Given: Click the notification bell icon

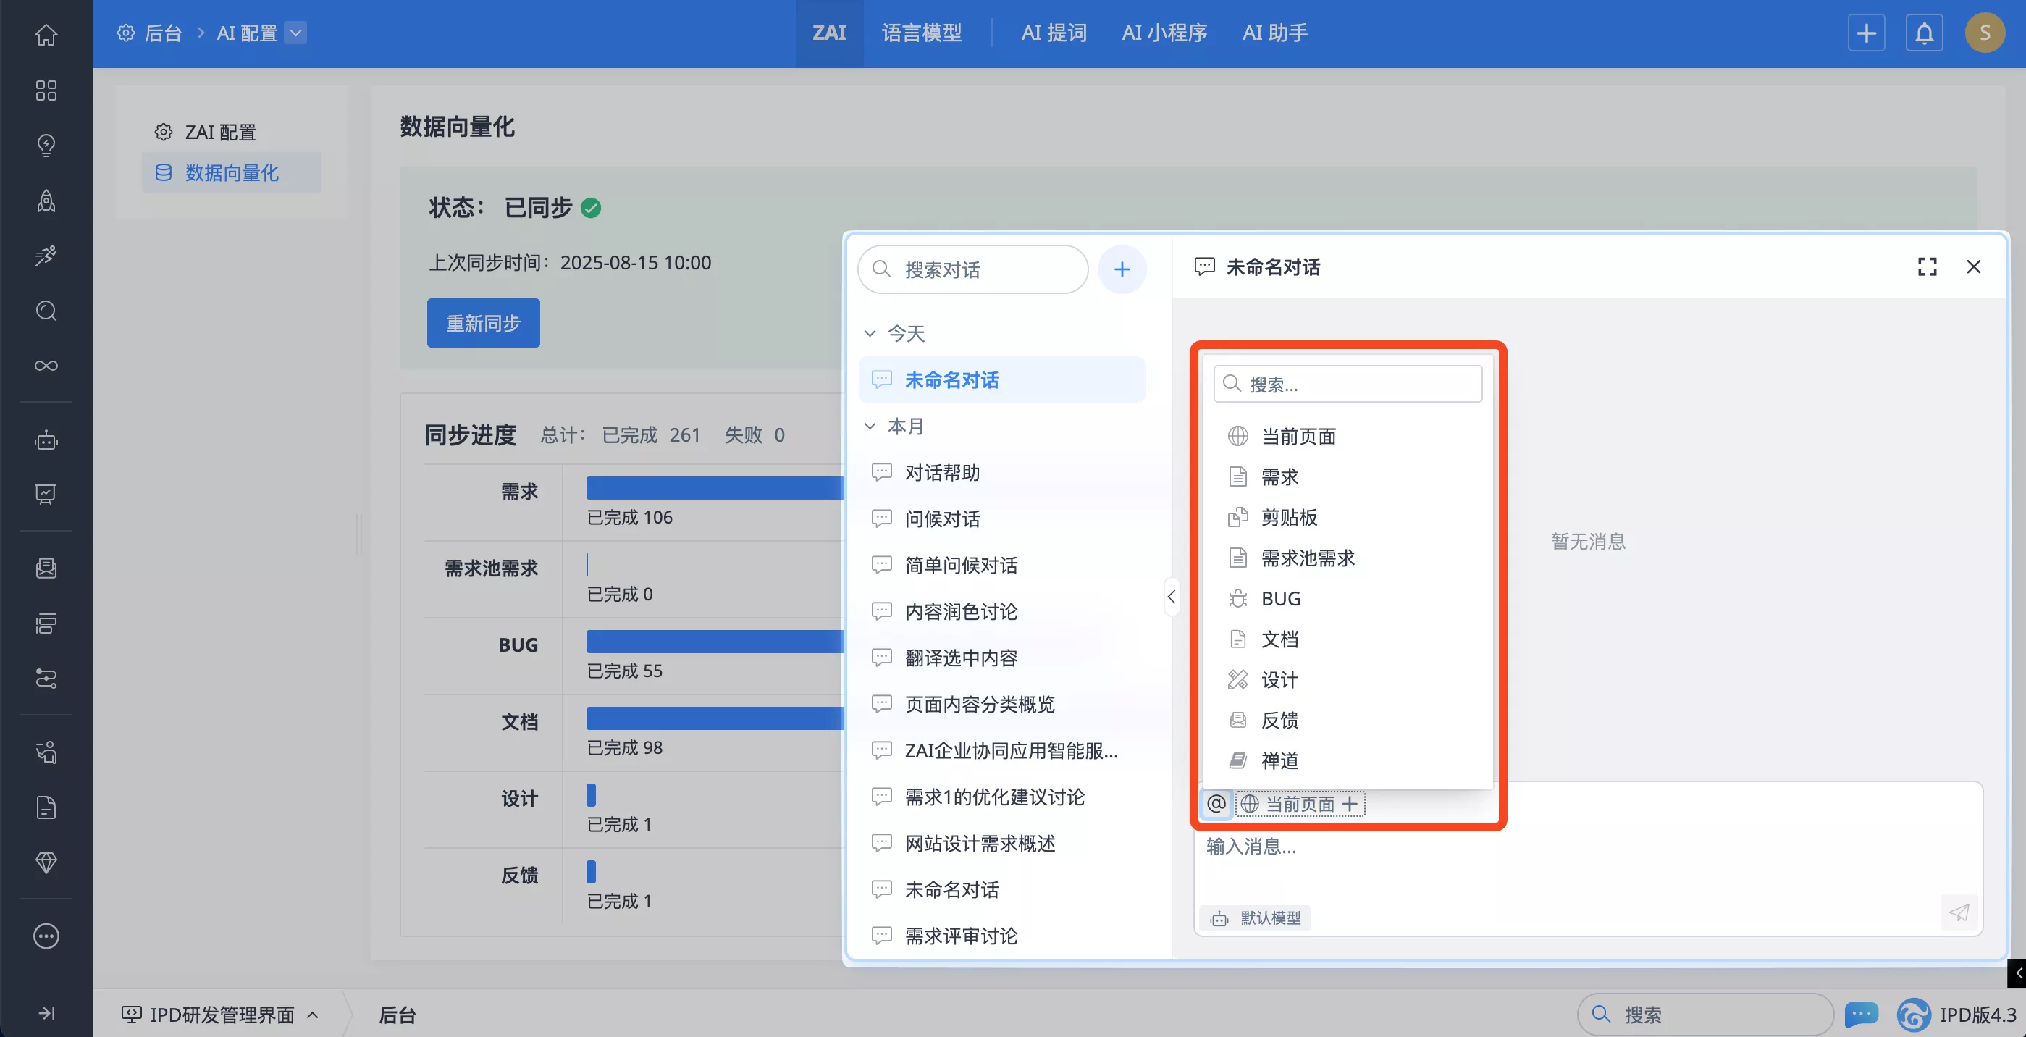Looking at the screenshot, I should [x=1924, y=33].
